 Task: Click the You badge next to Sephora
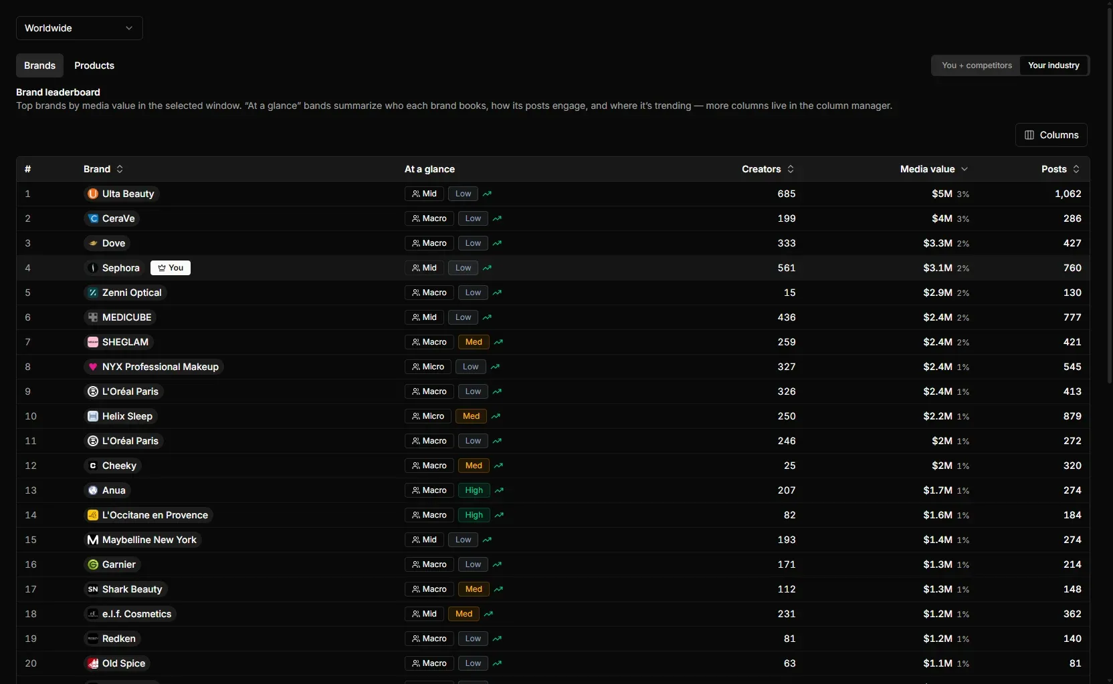pyautogui.click(x=171, y=268)
